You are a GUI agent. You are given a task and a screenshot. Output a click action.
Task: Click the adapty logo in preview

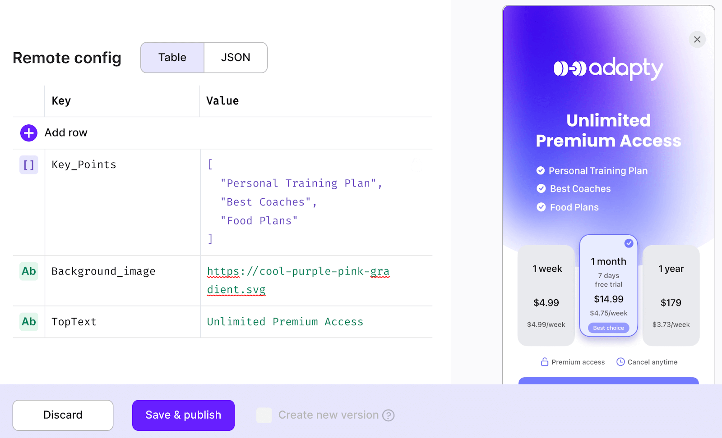click(608, 69)
